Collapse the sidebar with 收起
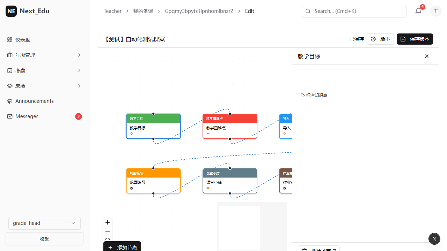 pos(44,239)
